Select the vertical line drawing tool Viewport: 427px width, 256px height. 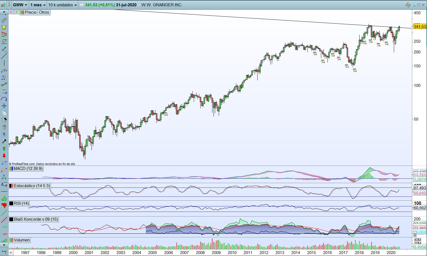click(x=4, y=63)
